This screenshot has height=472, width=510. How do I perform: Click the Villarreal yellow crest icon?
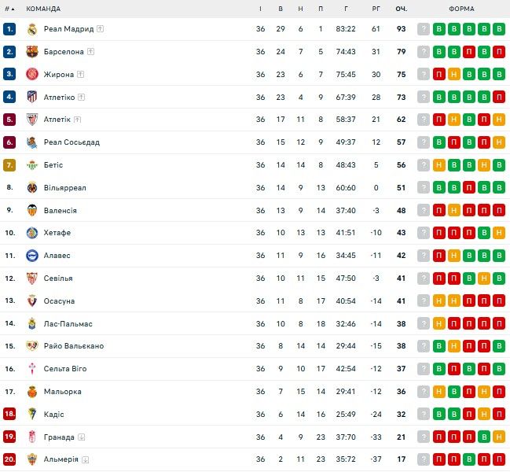32,188
